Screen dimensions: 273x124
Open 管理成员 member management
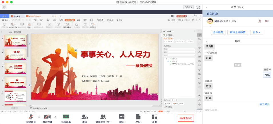point(103,117)
